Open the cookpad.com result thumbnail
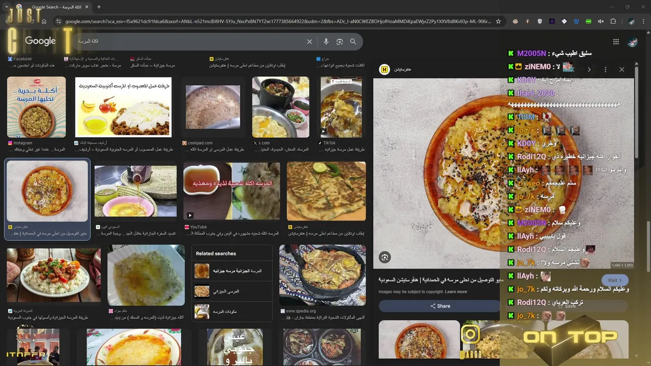651x366 pixels. [x=213, y=107]
